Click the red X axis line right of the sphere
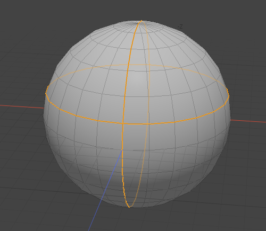This screenshot has width=266, height=231. (x=248, y=121)
